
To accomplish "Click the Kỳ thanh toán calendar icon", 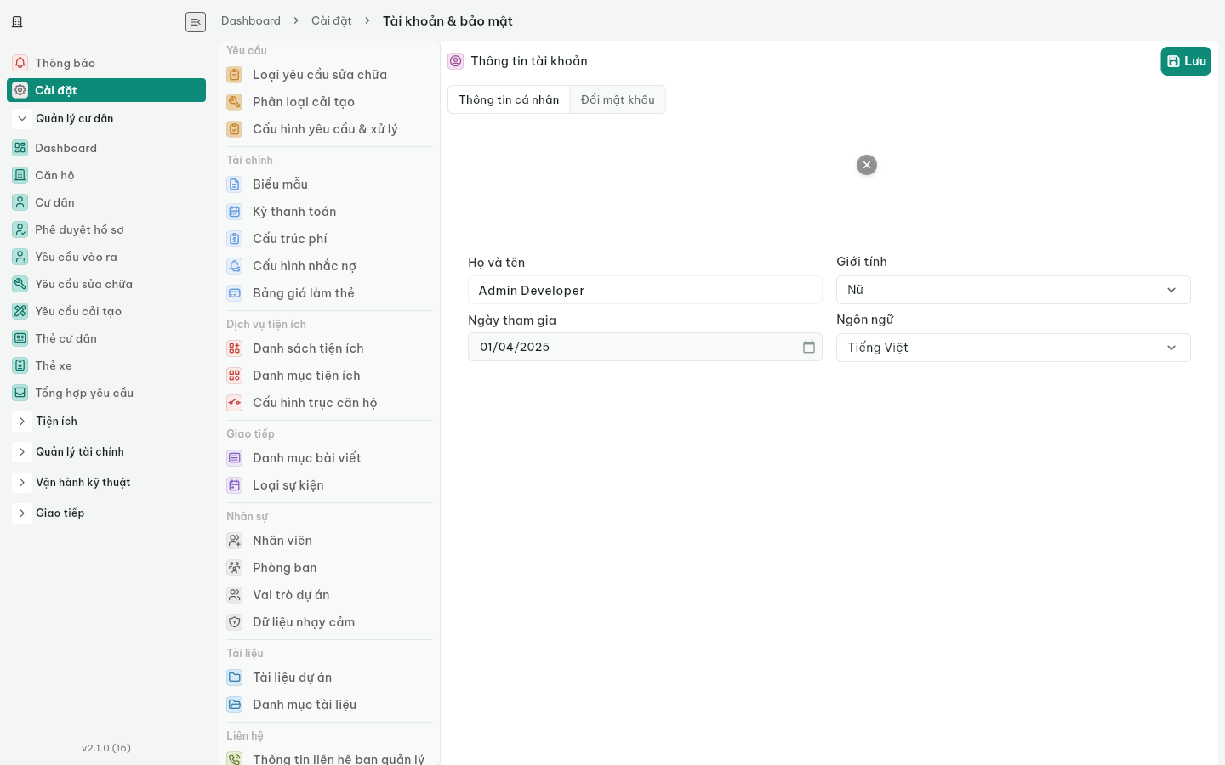I will tap(235, 212).
